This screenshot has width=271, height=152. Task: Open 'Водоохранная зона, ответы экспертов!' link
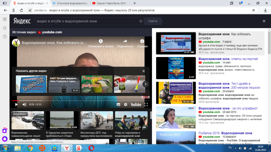click(228, 59)
